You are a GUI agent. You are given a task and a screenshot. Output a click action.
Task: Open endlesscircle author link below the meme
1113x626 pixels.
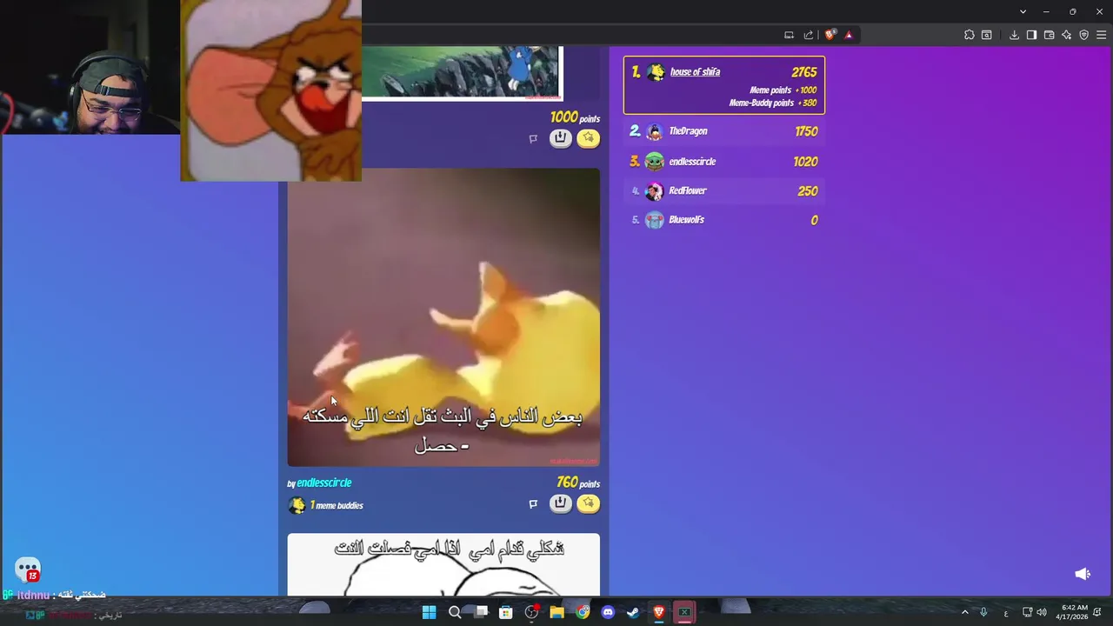pos(323,483)
